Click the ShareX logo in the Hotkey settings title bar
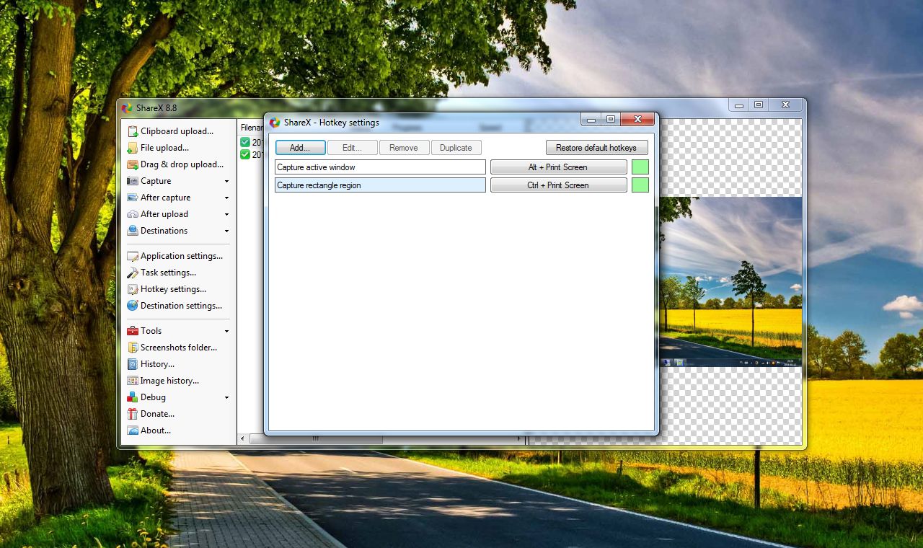This screenshot has width=923, height=548. (275, 123)
